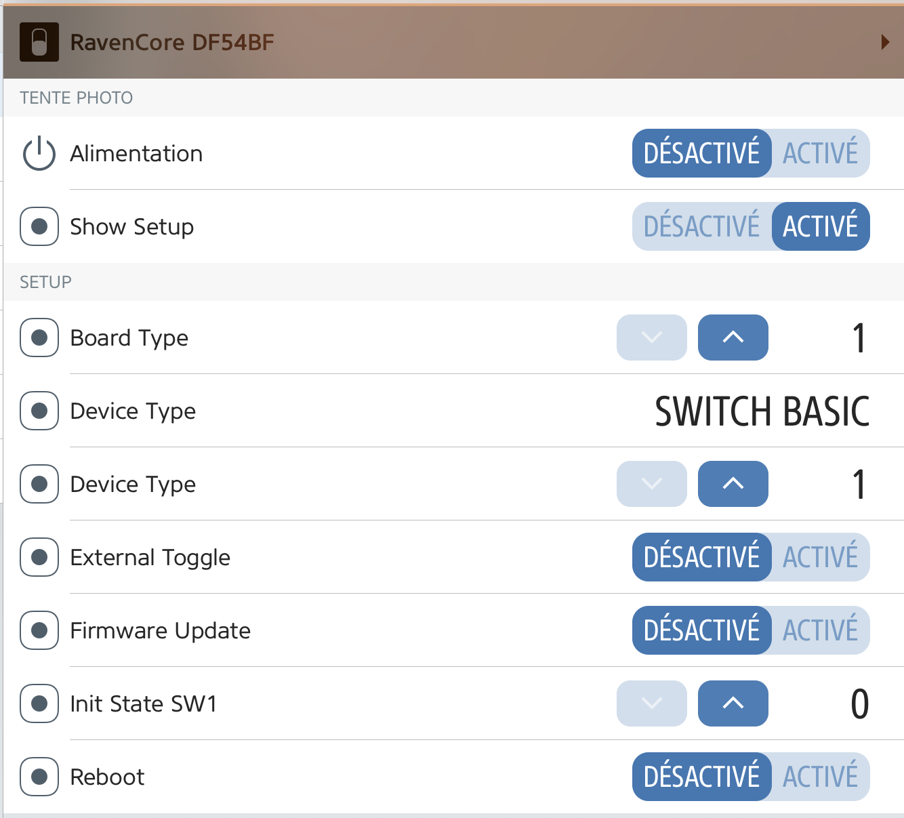Click the External Toggle row icon
Image resolution: width=904 pixels, height=818 pixels.
39,557
